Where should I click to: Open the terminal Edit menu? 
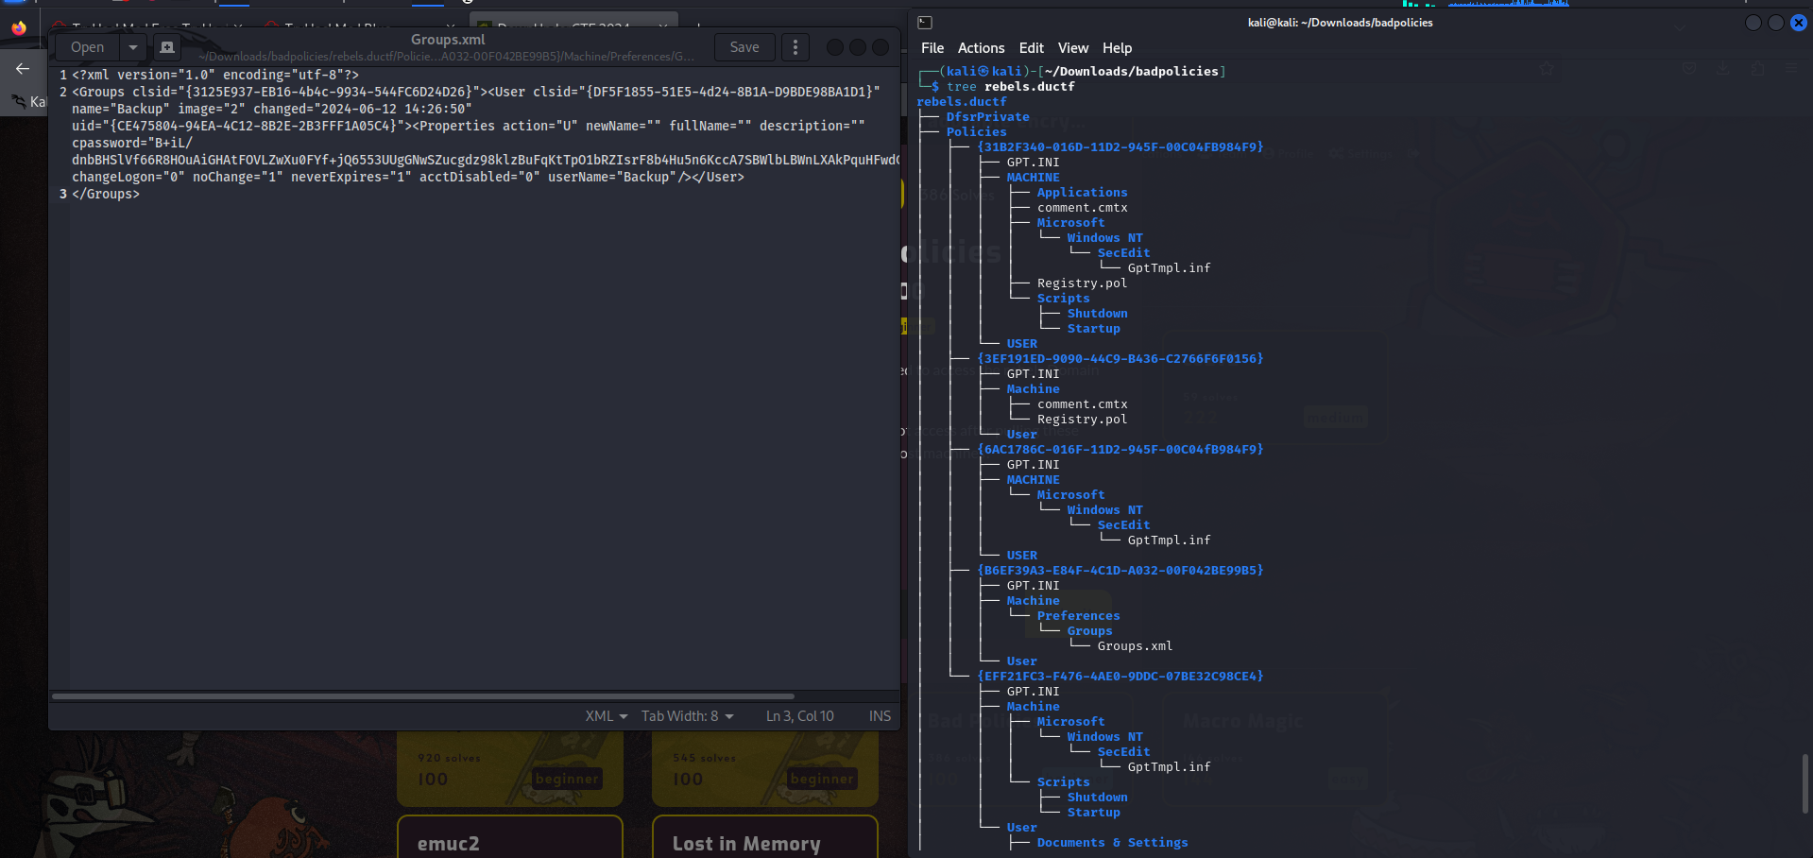(1032, 48)
